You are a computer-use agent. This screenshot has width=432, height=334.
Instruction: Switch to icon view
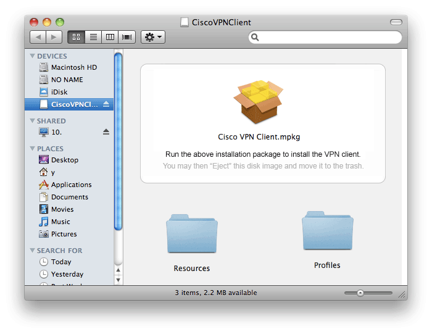[77, 37]
